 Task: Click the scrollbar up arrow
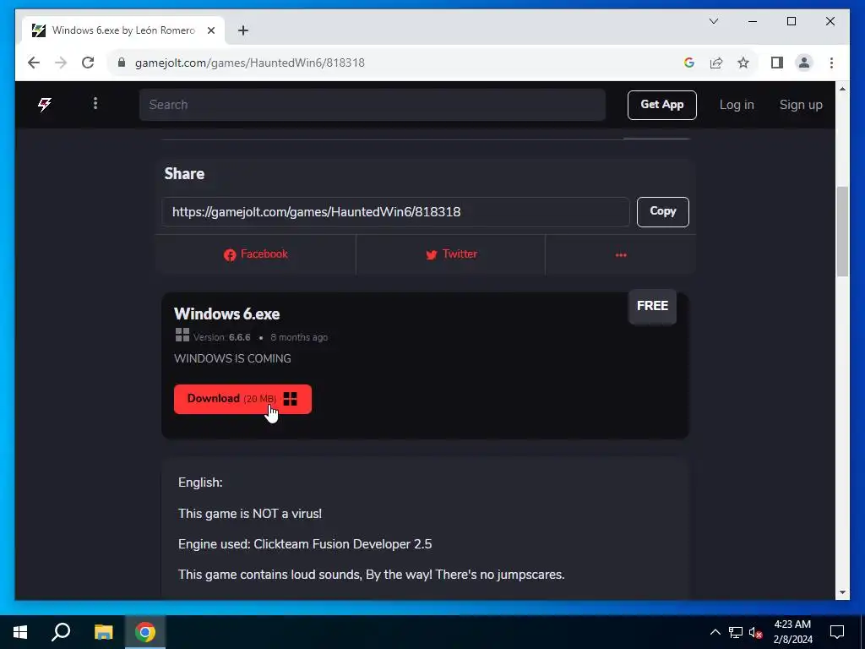pyautogui.click(x=842, y=88)
